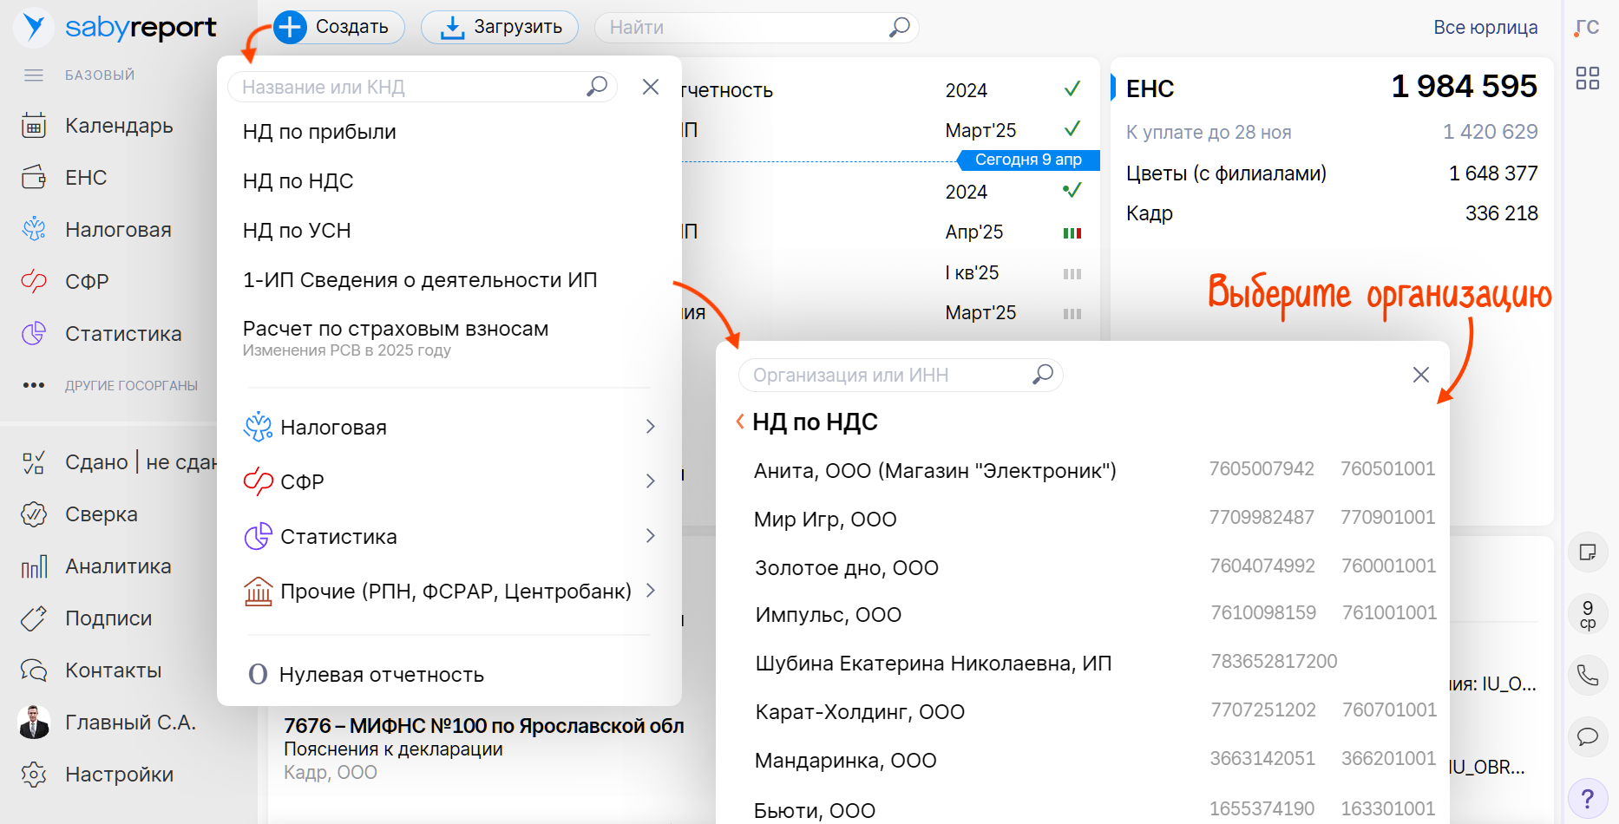The image size is (1619, 824).
Task: Open the ЕНС wallet section
Action: tap(86, 178)
